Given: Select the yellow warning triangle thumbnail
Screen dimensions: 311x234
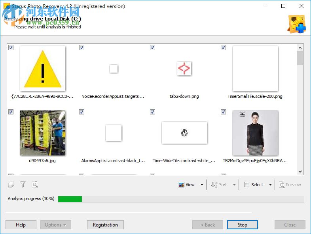Looking at the screenshot, I should click(x=43, y=69).
